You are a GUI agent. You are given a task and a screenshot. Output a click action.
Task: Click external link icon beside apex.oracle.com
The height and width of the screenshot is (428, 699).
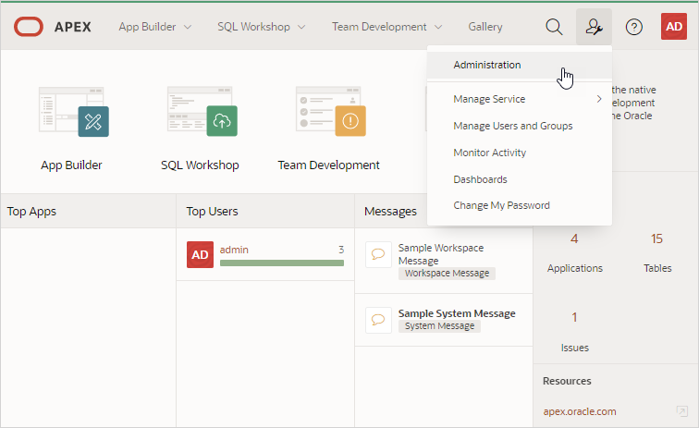point(682,411)
